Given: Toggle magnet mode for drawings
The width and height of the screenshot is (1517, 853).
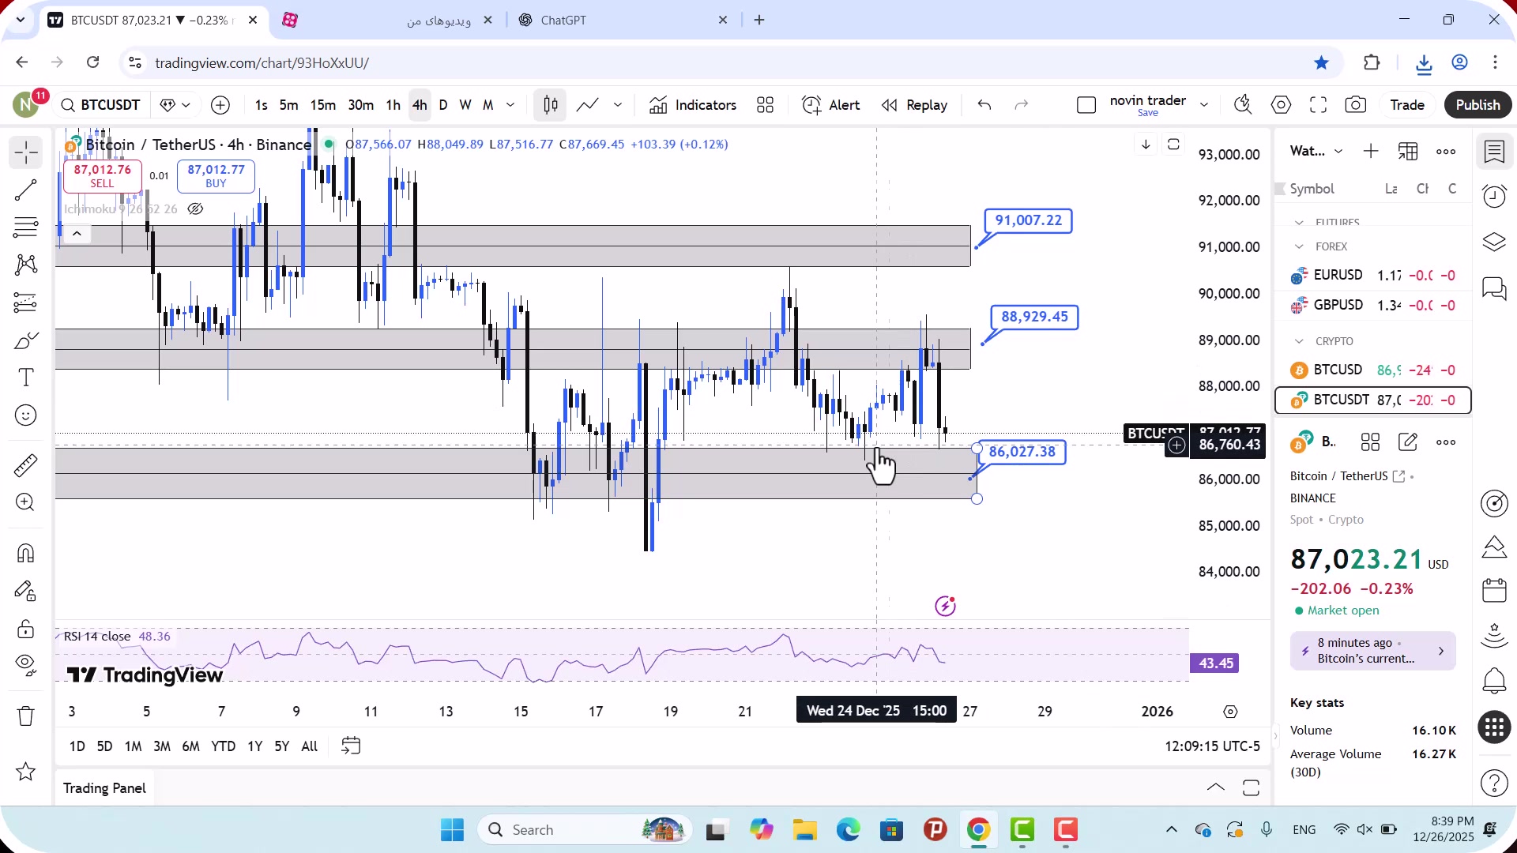Looking at the screenshot, I should [26, 553].
